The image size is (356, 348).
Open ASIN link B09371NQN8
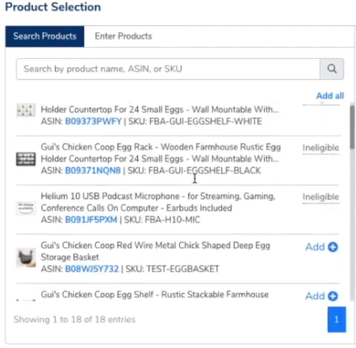(x=93, y=170)
